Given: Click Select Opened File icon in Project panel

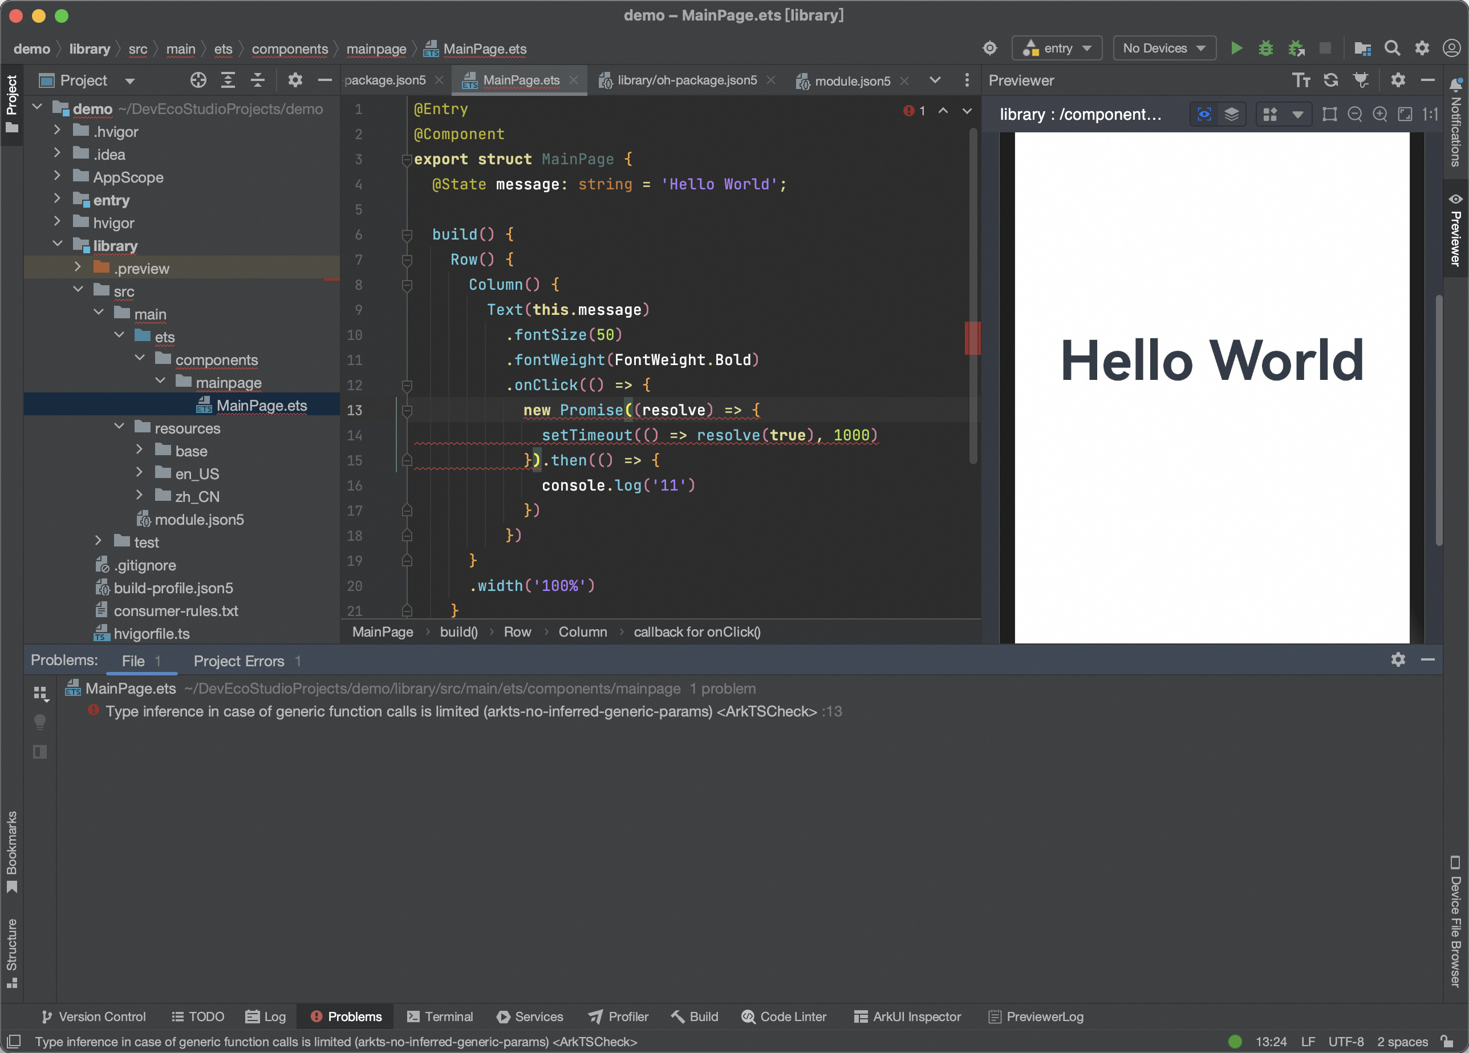Looking at the screenshot, I should click(198, 80).
